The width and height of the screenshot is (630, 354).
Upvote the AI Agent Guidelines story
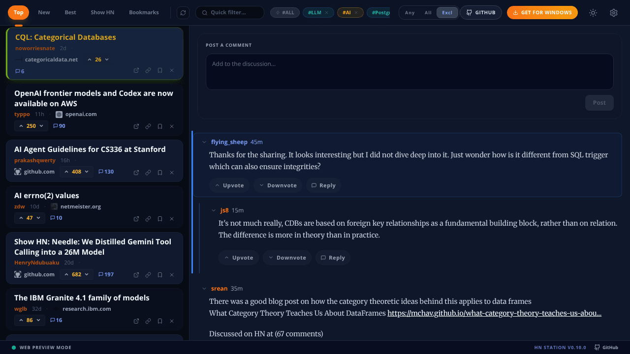click(66, 172)
